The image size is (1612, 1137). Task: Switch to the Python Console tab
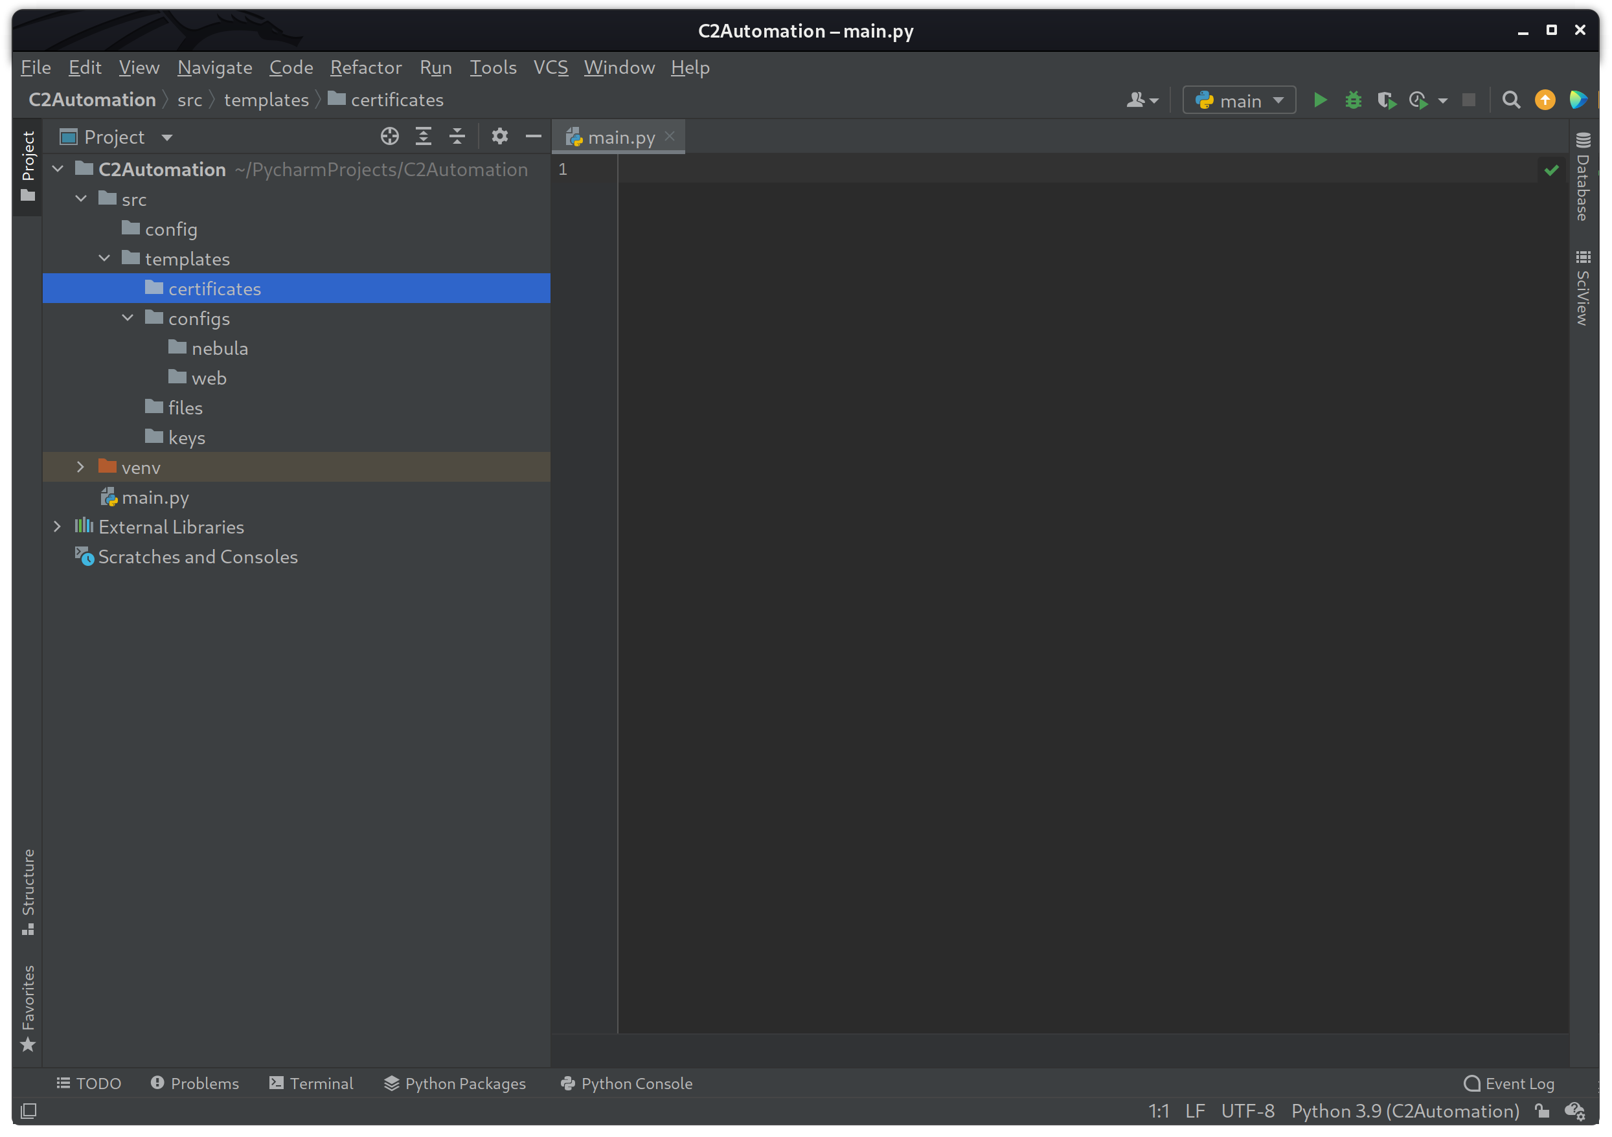point(626,1083)
